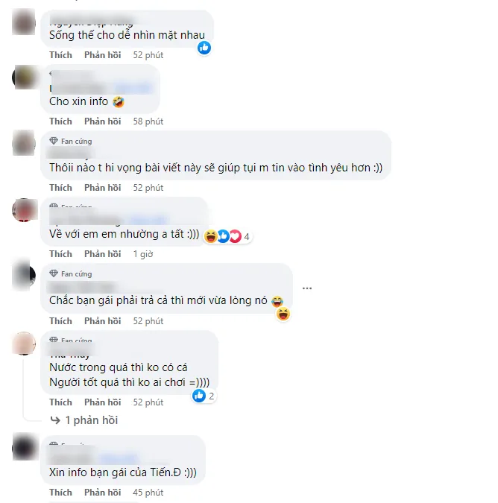The width and height of the screenshot is (498, 503).
Task: Reply to 'Nước trong quá thì ko có cá' comment
Action: 102,402
